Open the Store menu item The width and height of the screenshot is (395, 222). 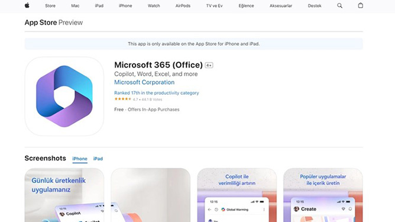(x=50, y=6)
